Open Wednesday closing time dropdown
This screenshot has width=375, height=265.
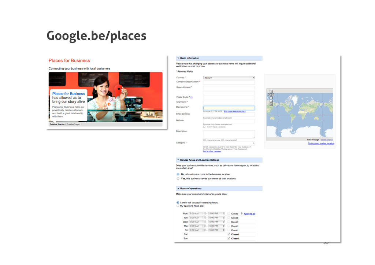click(216, 222)
